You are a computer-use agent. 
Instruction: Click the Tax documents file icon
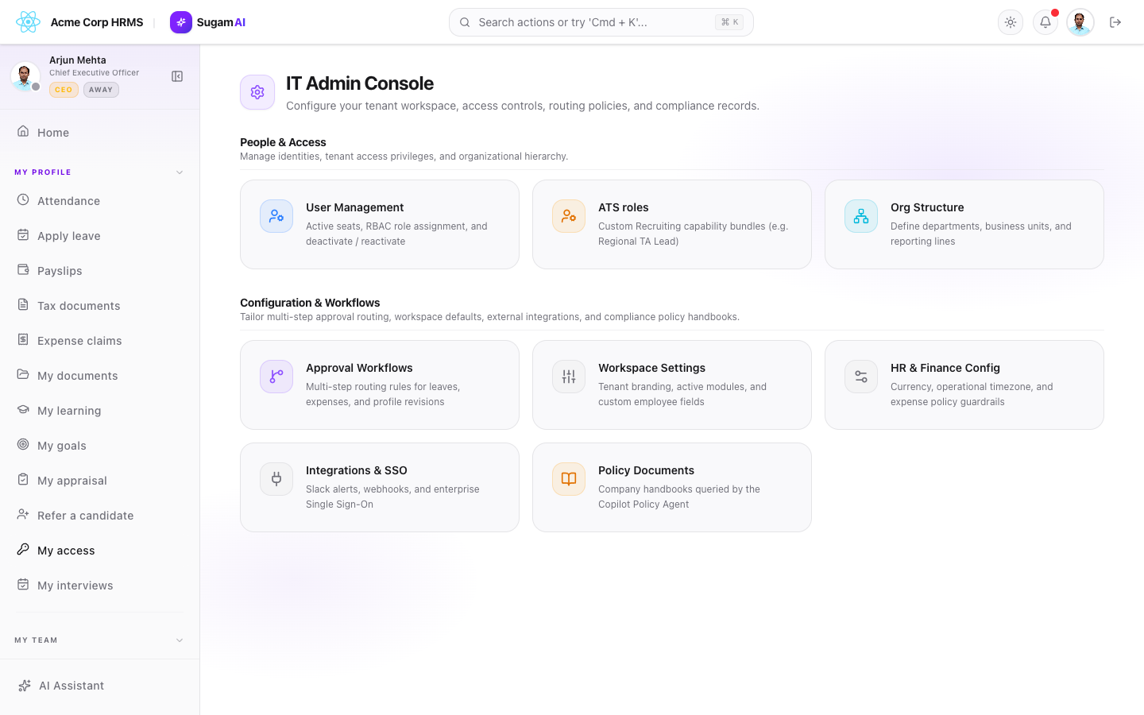click(23, 305)
